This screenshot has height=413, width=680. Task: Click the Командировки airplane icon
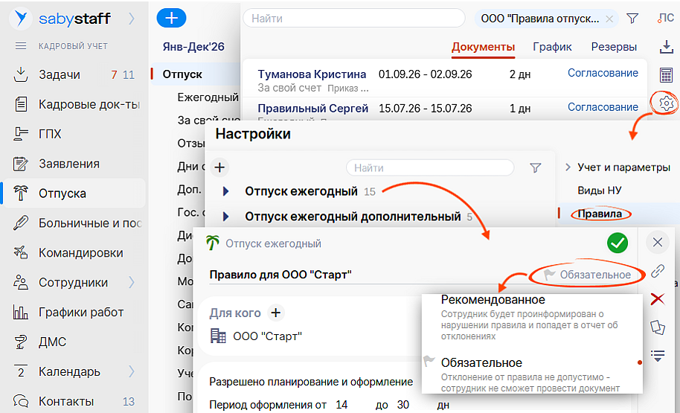[x=21, y=253]
